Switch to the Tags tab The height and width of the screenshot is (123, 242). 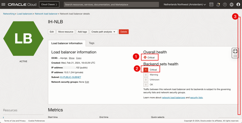point(91,43)
